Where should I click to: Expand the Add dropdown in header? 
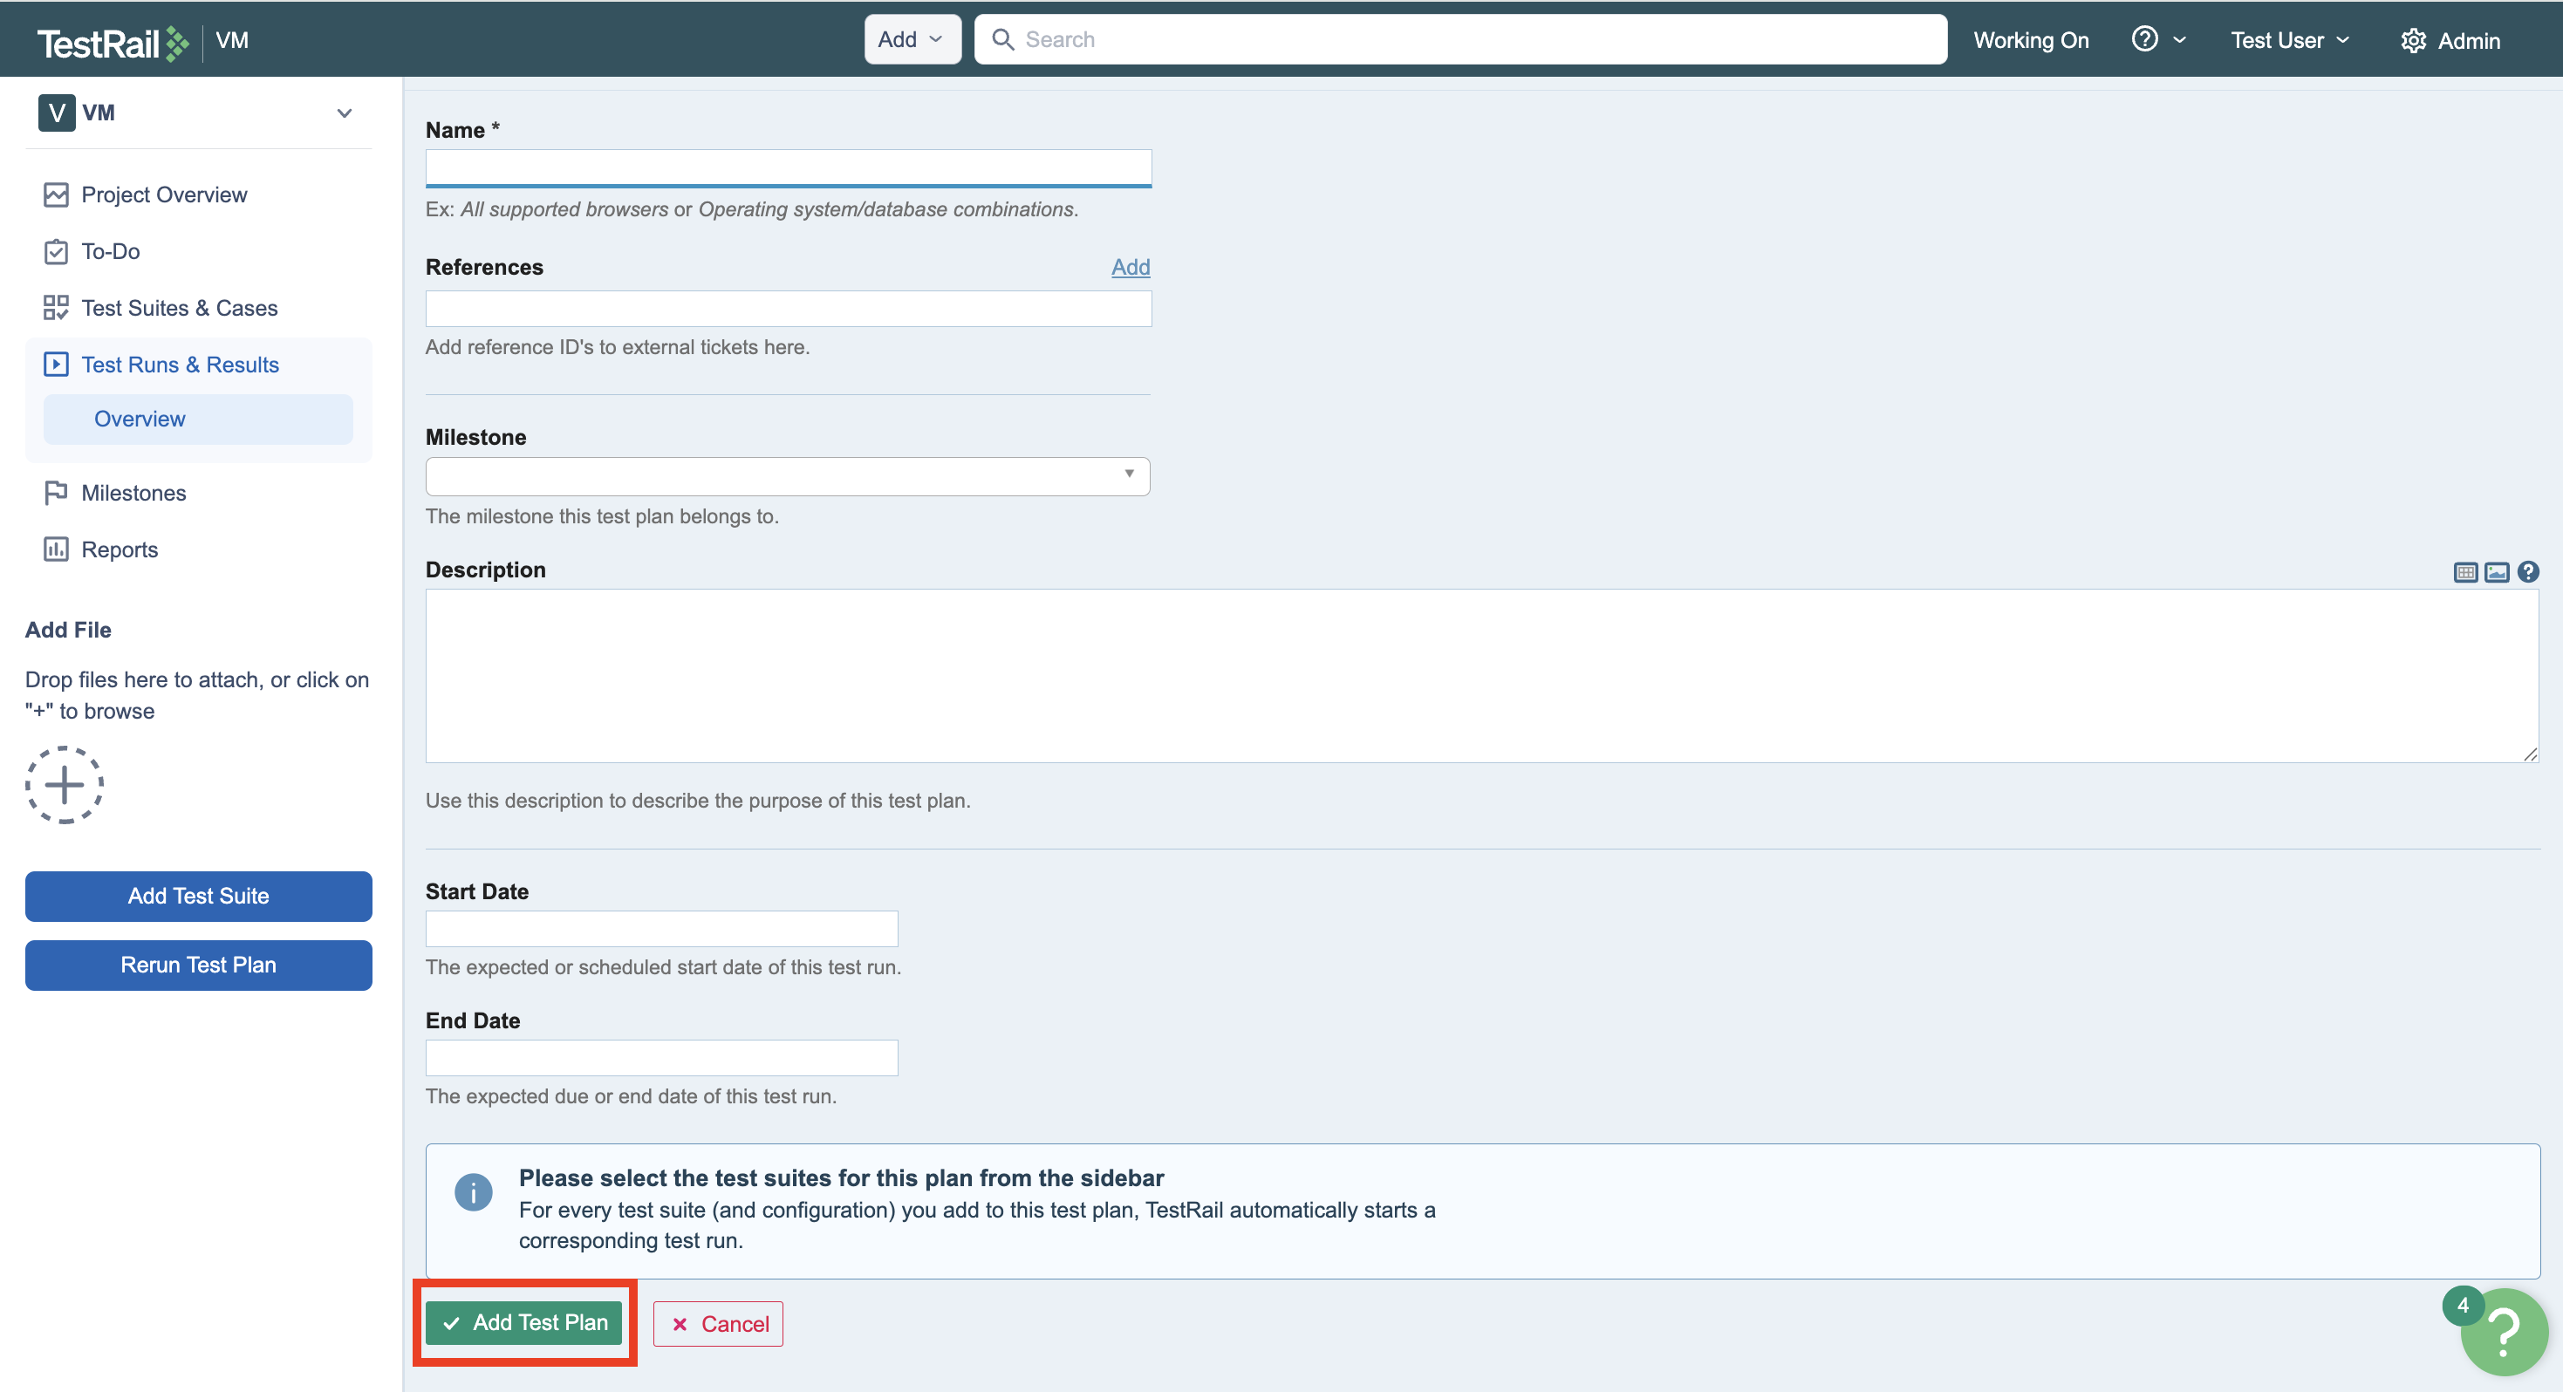tap(912, 40)
